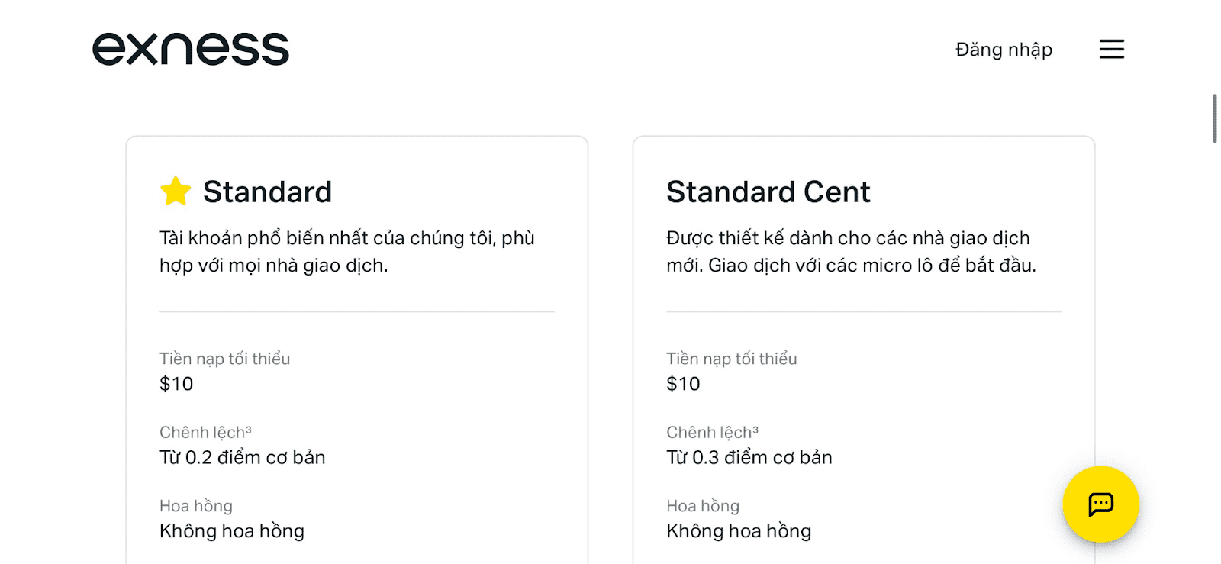
Task: Select the $10 minimum deposit value on Standard
Action: coord(176,384)
